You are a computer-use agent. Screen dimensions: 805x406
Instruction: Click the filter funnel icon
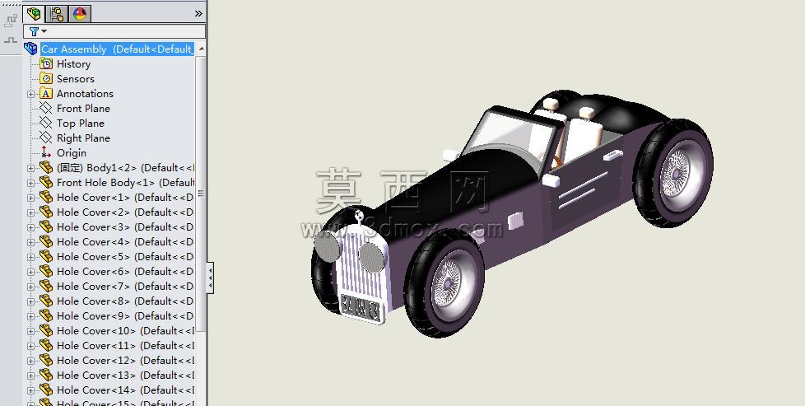tap(34, 31)
